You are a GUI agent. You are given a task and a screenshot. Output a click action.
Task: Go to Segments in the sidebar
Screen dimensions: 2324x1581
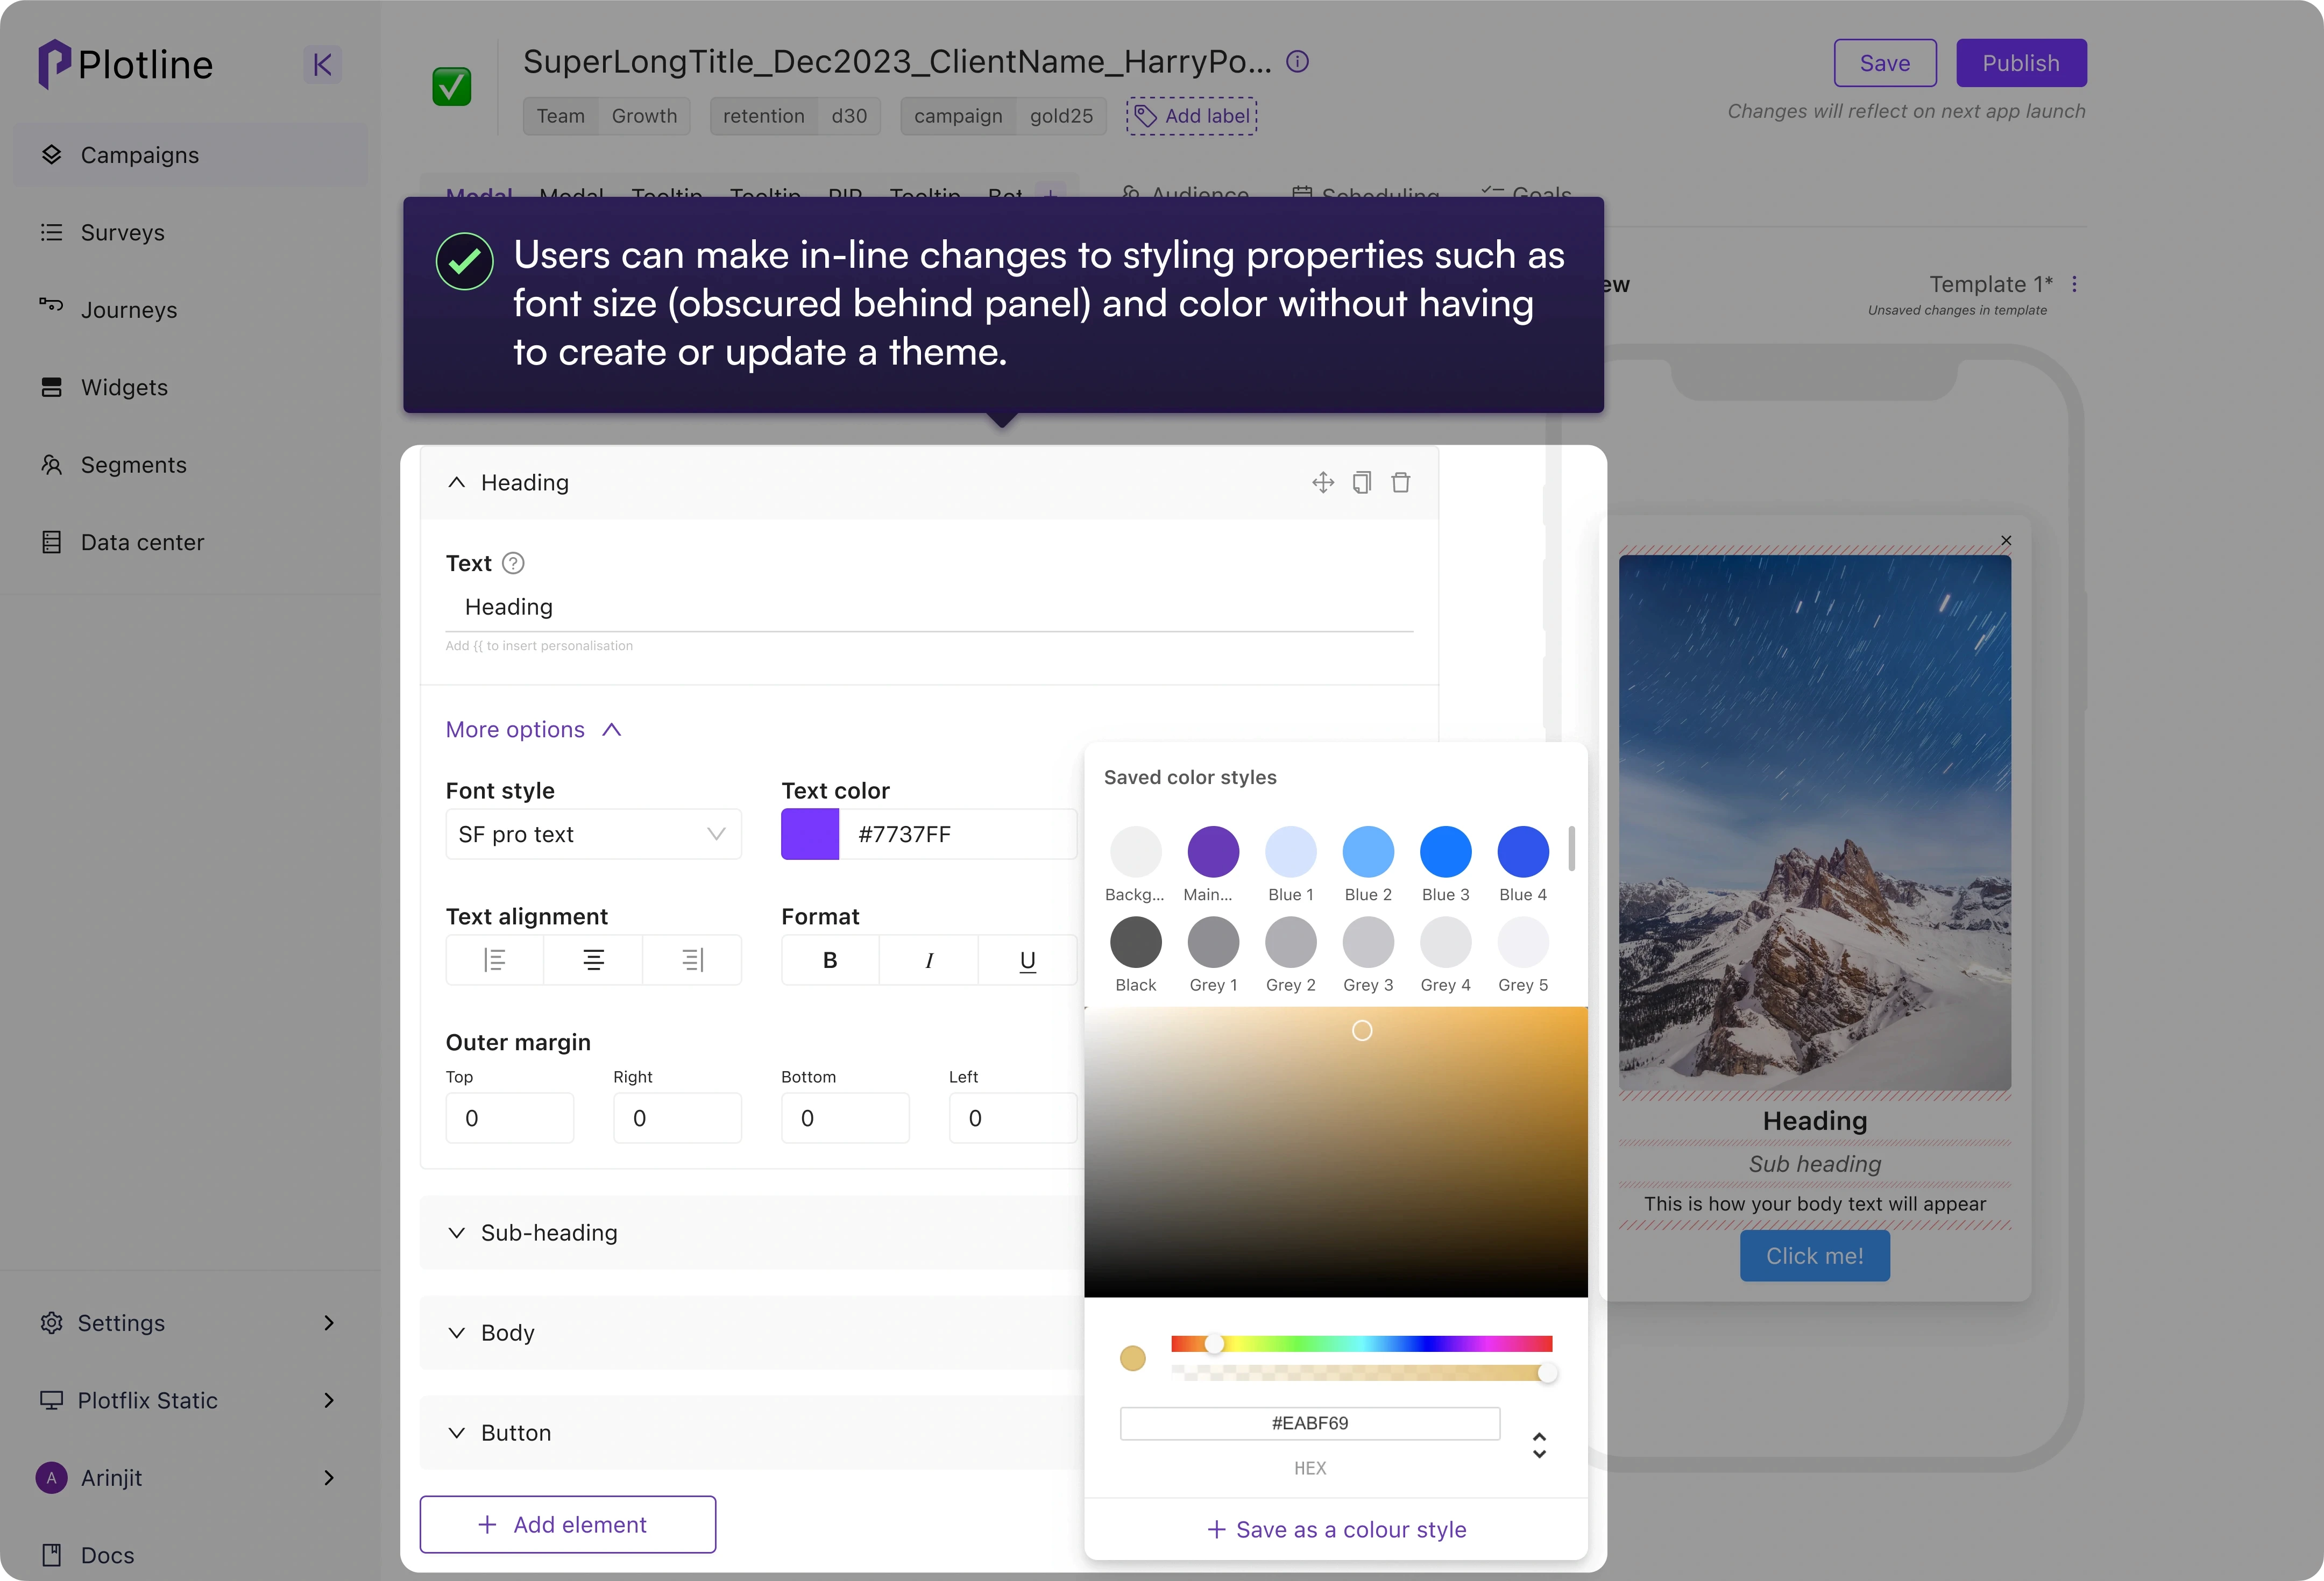(133, 465)
